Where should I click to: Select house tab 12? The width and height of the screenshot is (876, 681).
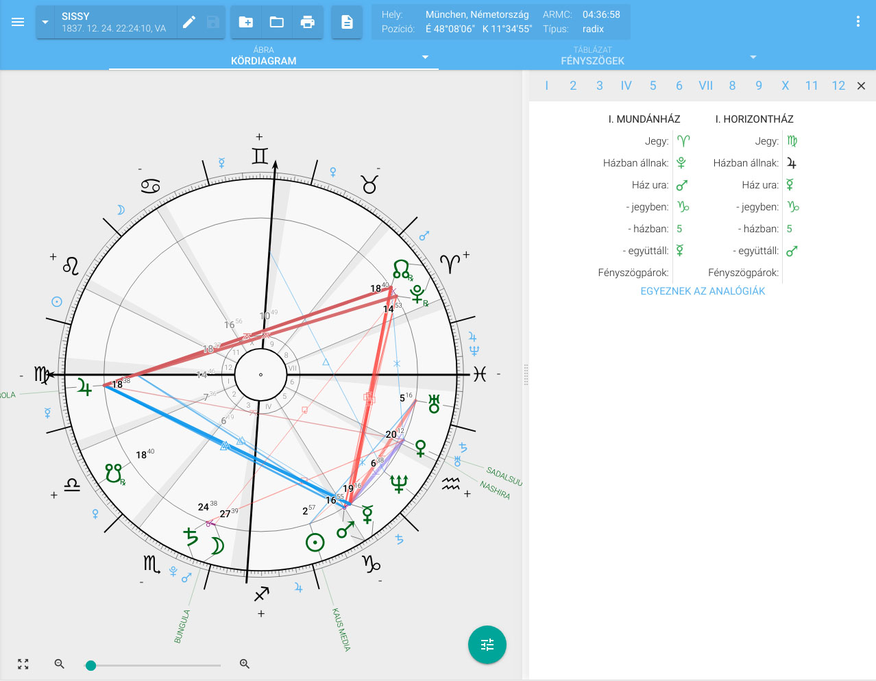(x=838, y=86)
